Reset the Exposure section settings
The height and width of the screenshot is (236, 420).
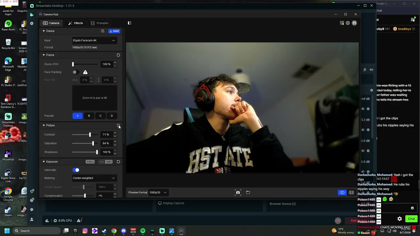pyautogui.click(x=118, y=162)
